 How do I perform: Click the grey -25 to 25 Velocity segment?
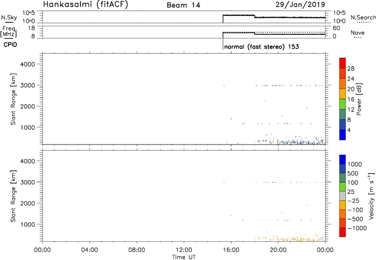coord(343,196)
